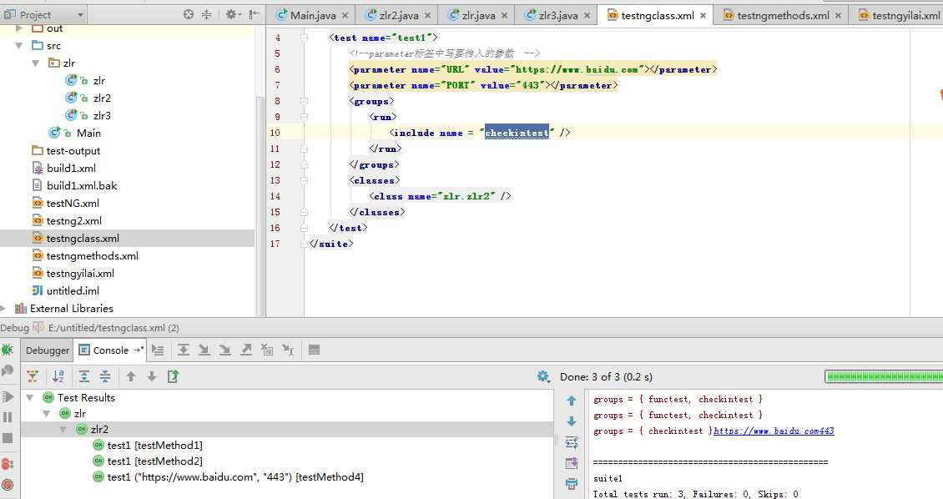Open the baidu.com link in console
This screenshot has height=499, width=943.
(774, 431)
